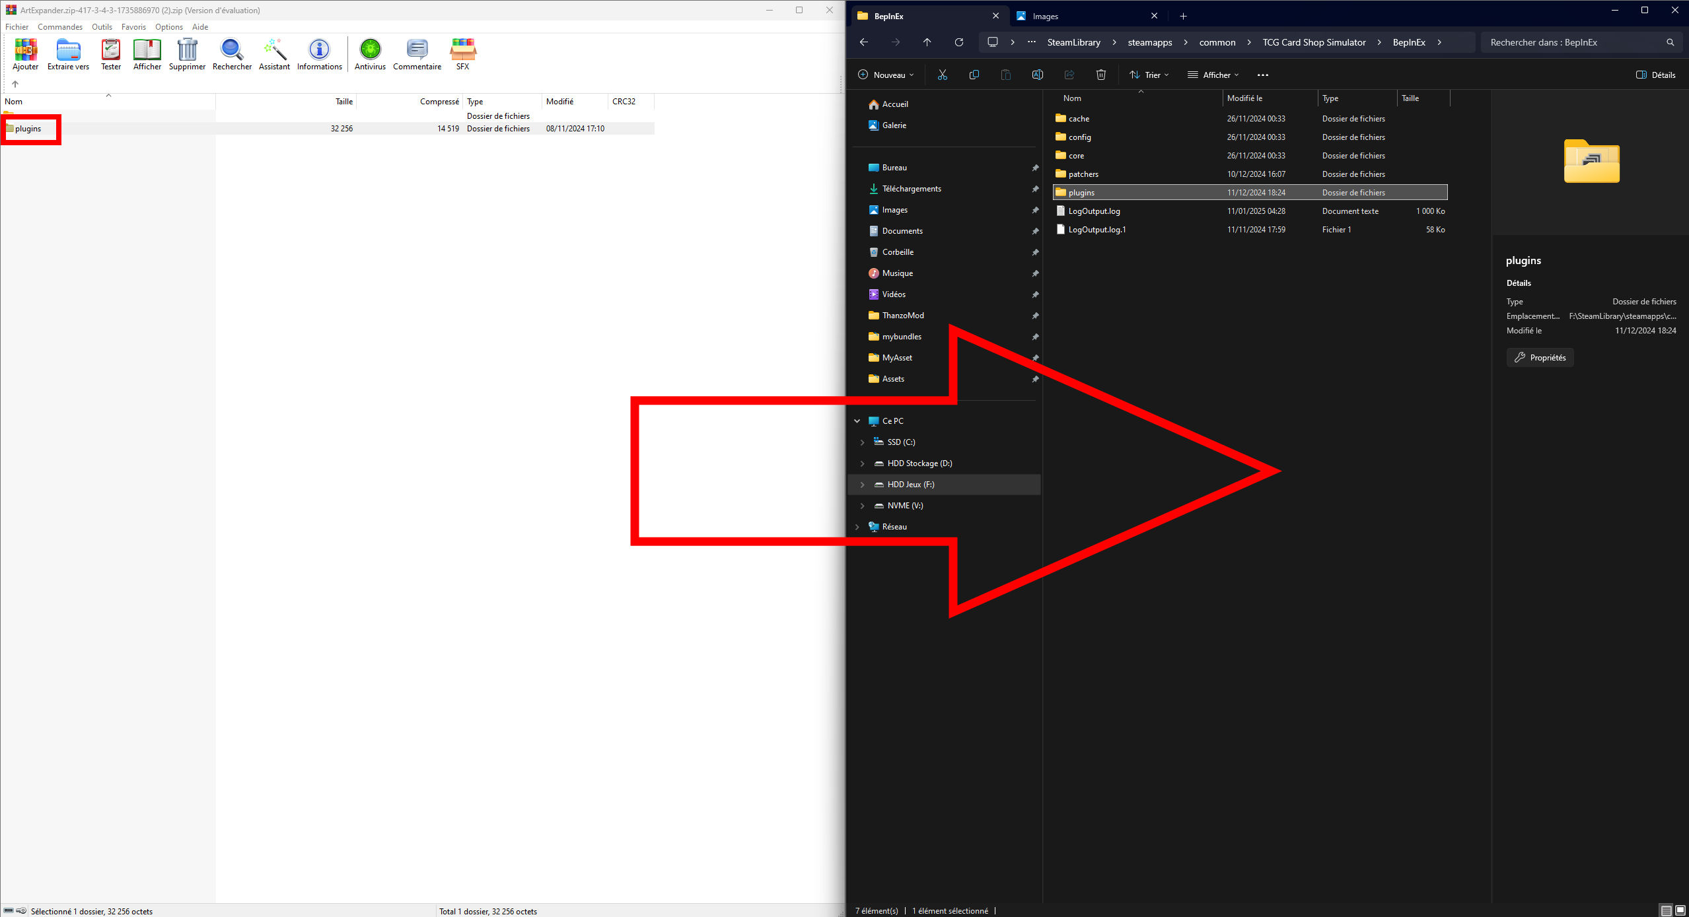The height and width of the screenshot is (917, 1689).
Task: Click the Explorer cut scissors icon
Action: point(942,75)
